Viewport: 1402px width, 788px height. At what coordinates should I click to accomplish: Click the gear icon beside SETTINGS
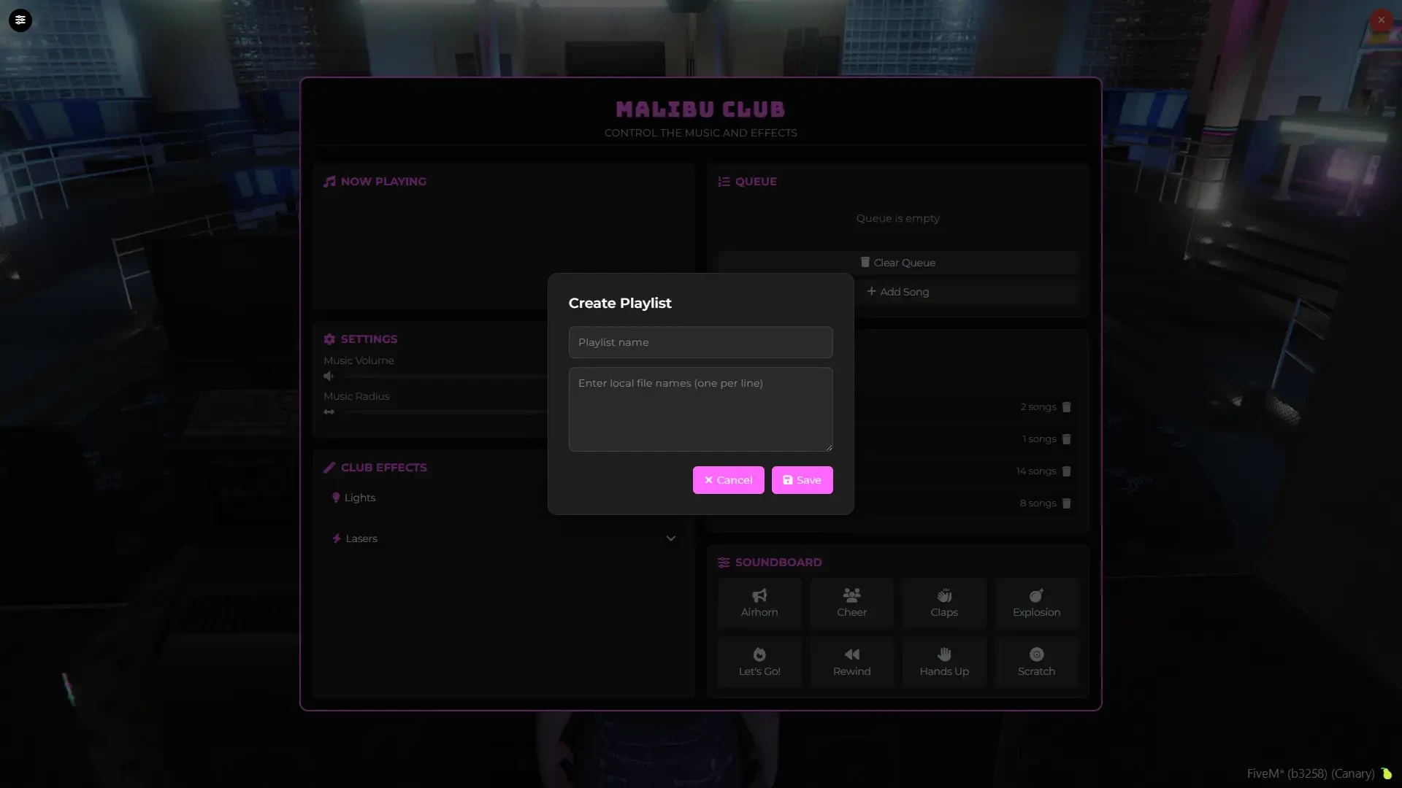(329, 339)
